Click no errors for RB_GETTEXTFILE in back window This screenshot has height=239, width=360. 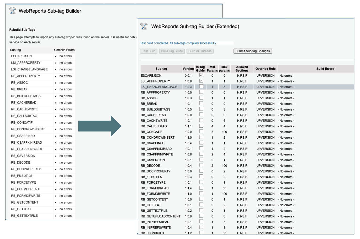pyautogui.click(x=65, y=216)
